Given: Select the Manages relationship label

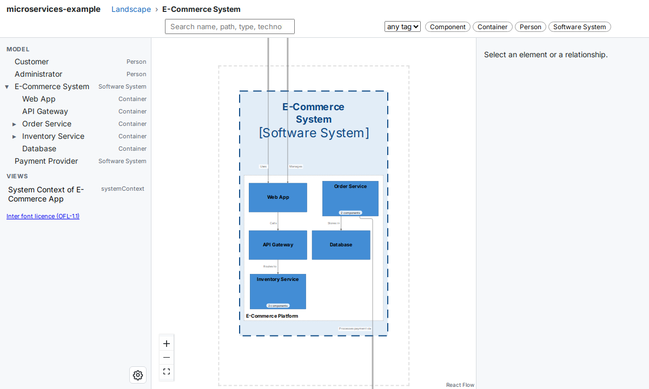Looking at the screenshot, I should pos(296,166).
